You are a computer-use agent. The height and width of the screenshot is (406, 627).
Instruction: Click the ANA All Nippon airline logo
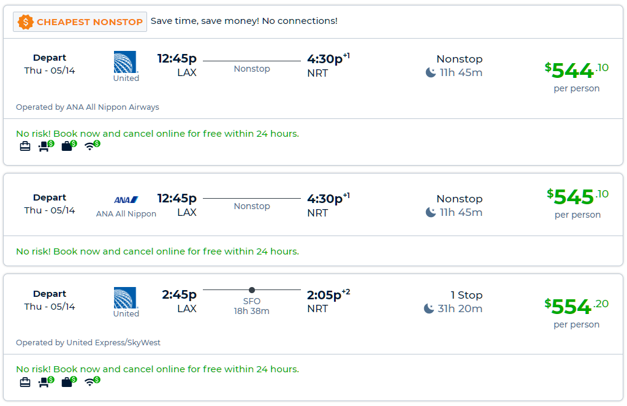click(x=126, y=200)
